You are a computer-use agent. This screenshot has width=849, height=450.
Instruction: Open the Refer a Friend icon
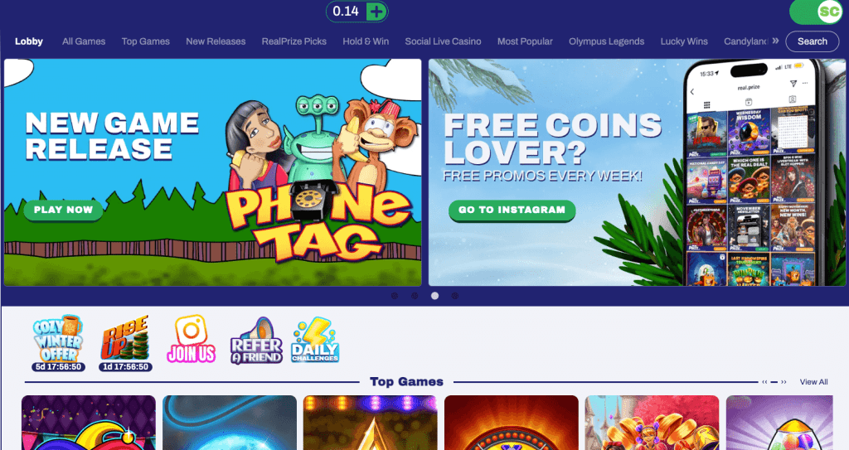point(256,341)
